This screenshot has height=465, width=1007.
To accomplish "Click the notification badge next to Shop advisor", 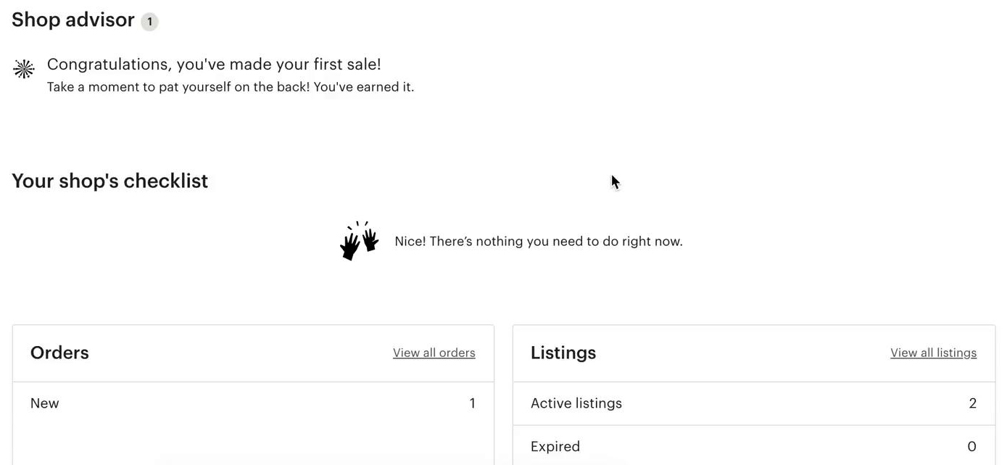I will [149, 21].
